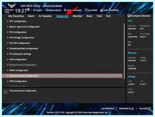The image size is (155, 117).
Task: Click +12V 12.096 V reading
Action: coord(131,84)
